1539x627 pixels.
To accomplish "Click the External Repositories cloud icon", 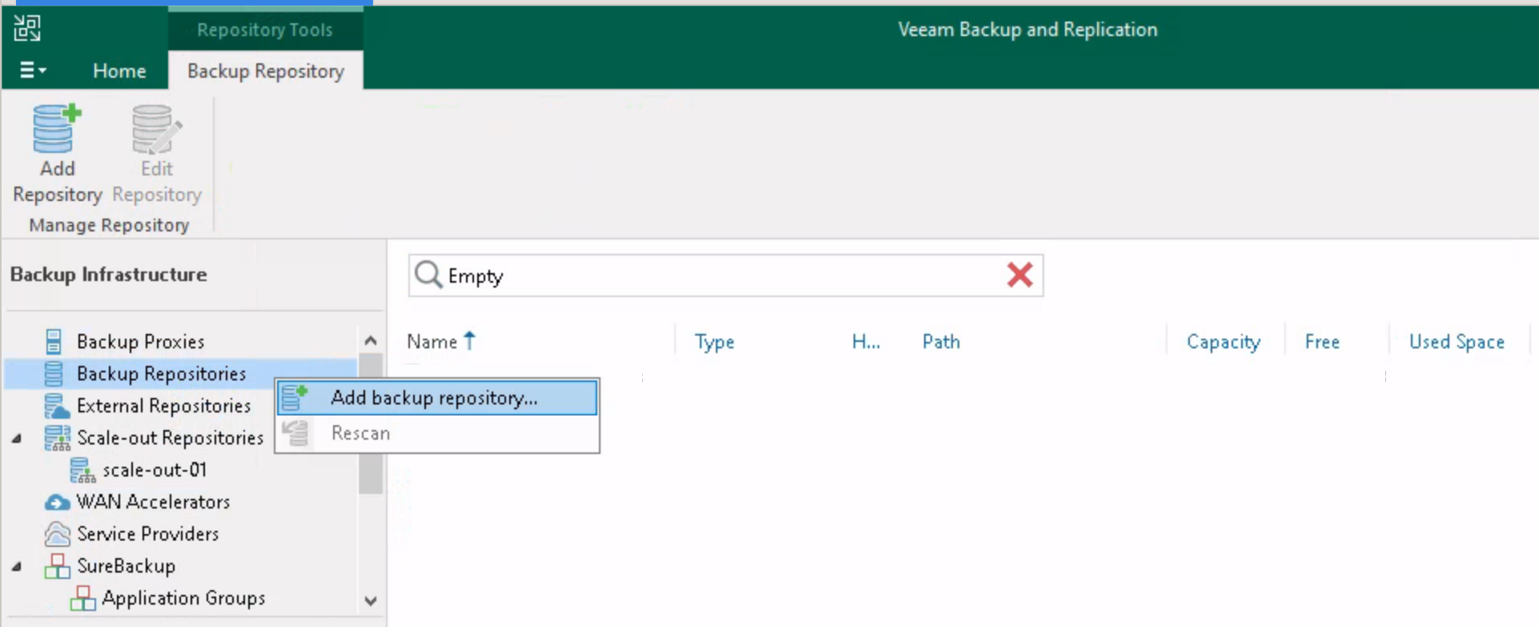I will [56, 406].
